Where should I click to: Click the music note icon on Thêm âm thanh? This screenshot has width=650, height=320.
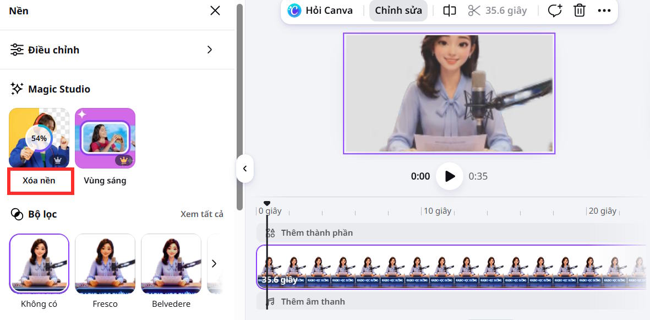pyautogui.click(x=271, y=301)
